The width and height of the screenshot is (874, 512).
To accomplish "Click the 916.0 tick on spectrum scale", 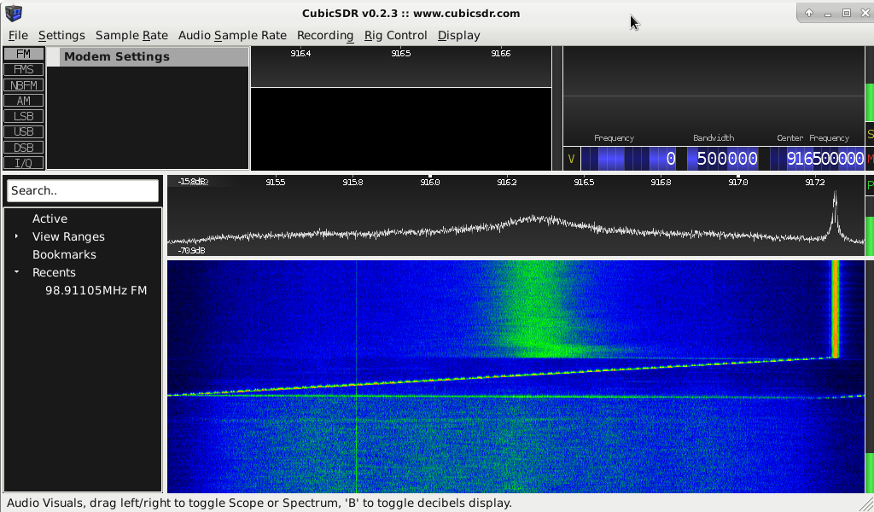I will (x=430, y=182).
